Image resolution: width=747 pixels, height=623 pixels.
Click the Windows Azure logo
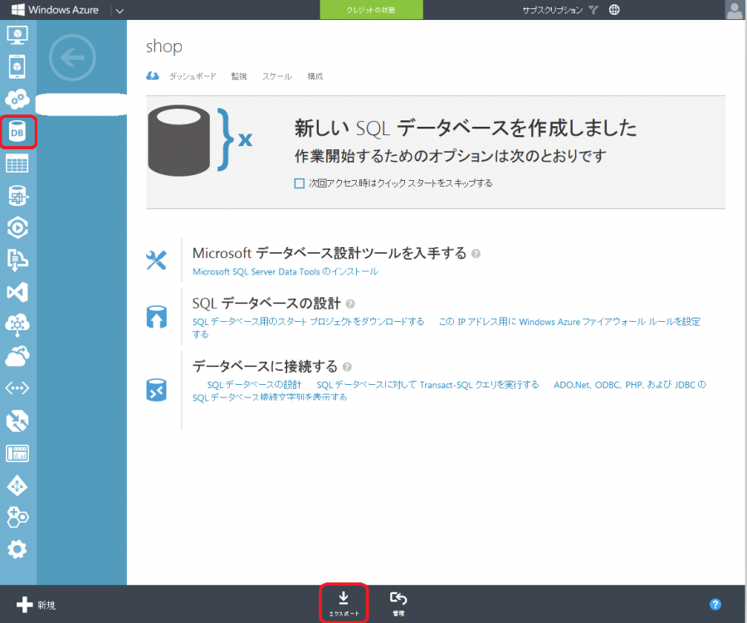pyautogui.click(x=56, y=10)
